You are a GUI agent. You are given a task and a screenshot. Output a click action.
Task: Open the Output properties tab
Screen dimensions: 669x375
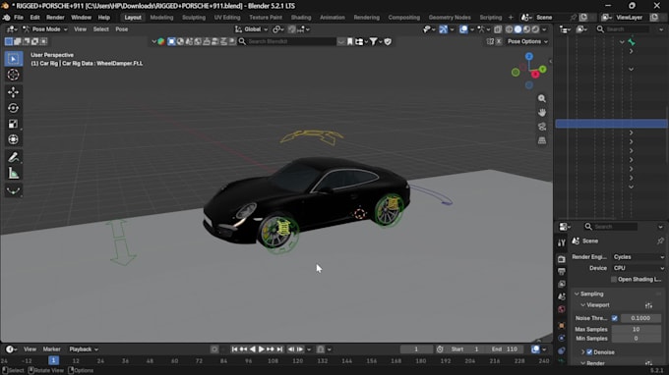(x=562, y=272)
